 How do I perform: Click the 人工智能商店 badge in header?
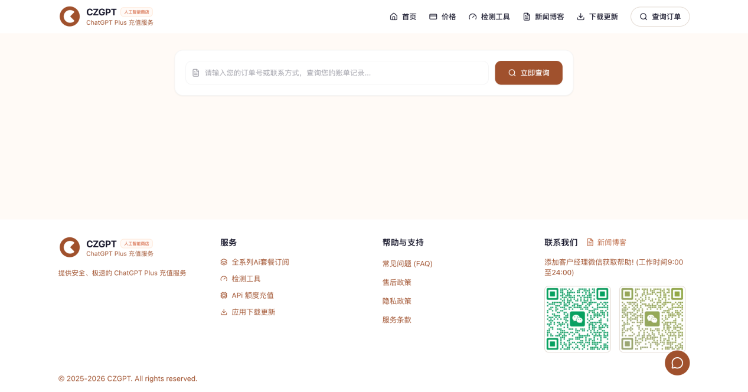136,12
